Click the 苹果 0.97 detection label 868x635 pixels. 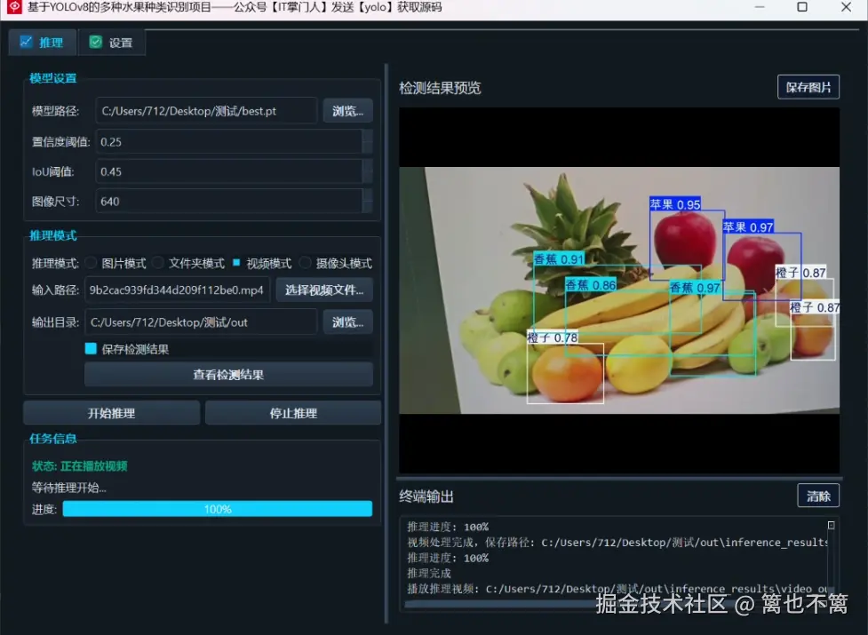[x=748, y=226]
